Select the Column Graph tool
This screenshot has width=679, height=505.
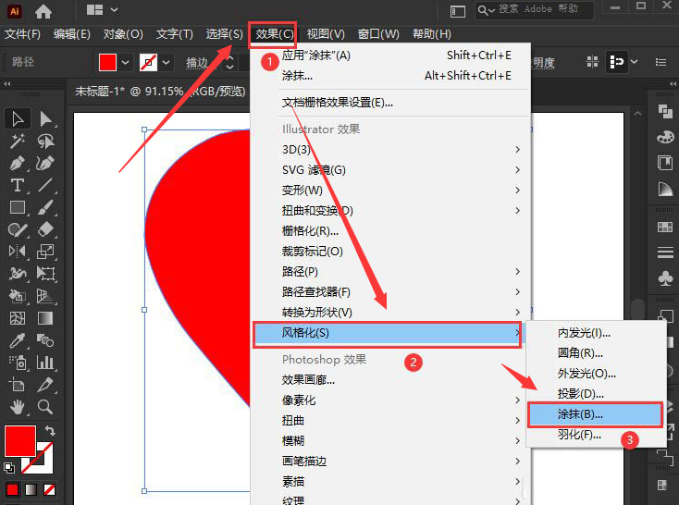[x=45, y=363]
